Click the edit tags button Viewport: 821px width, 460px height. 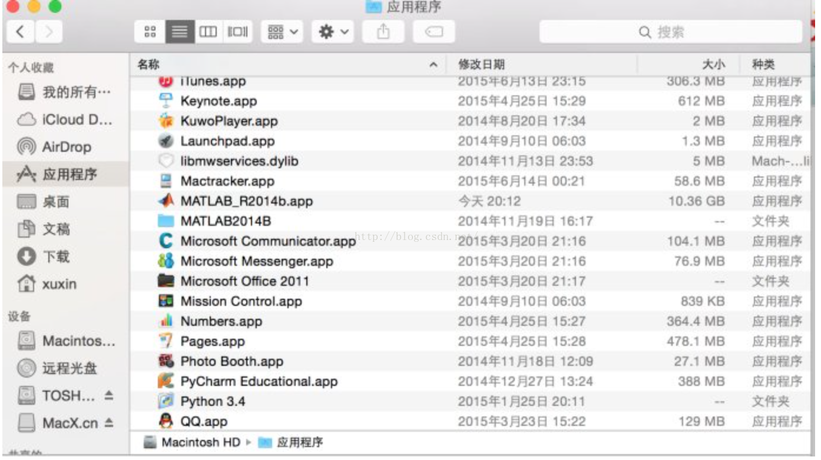pos(433,32)
